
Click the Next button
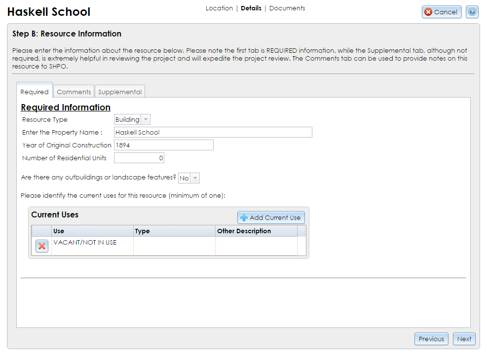[464, 339]
